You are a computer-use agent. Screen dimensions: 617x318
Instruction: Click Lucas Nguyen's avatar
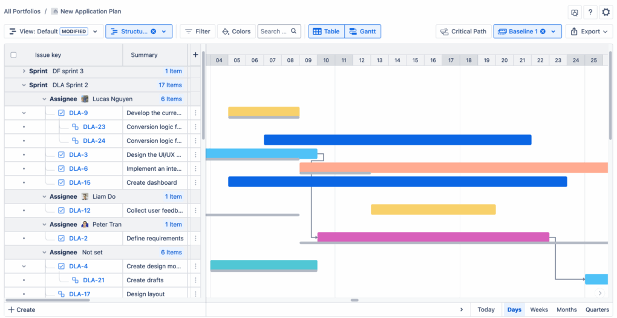coord(85,99)
